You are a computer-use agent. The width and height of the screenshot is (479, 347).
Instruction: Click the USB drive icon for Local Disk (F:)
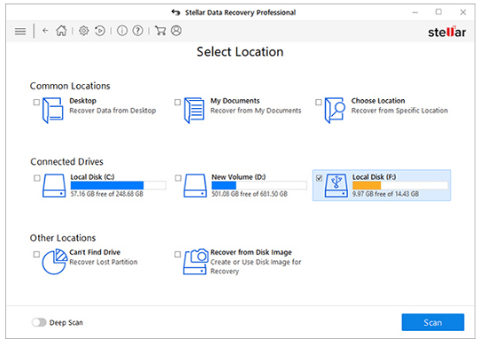tap(336, 186)
